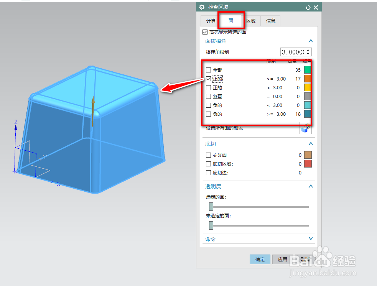Open dark teal swatch for 负的 >= 3.00
377x286 pixels.
[x=307, y=114]
